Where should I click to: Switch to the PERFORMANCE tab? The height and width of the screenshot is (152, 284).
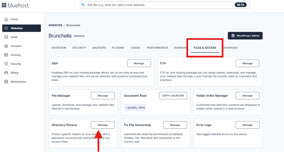click(x=158, y=48)
